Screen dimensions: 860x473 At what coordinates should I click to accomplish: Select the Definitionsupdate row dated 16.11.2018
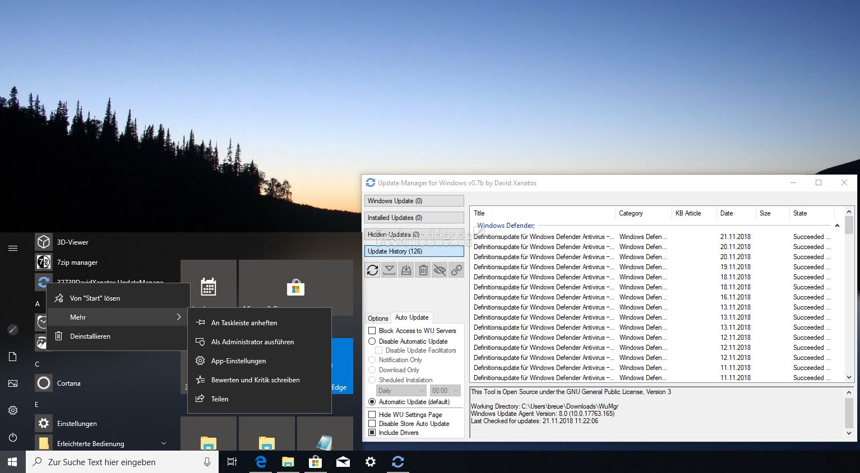653,297
